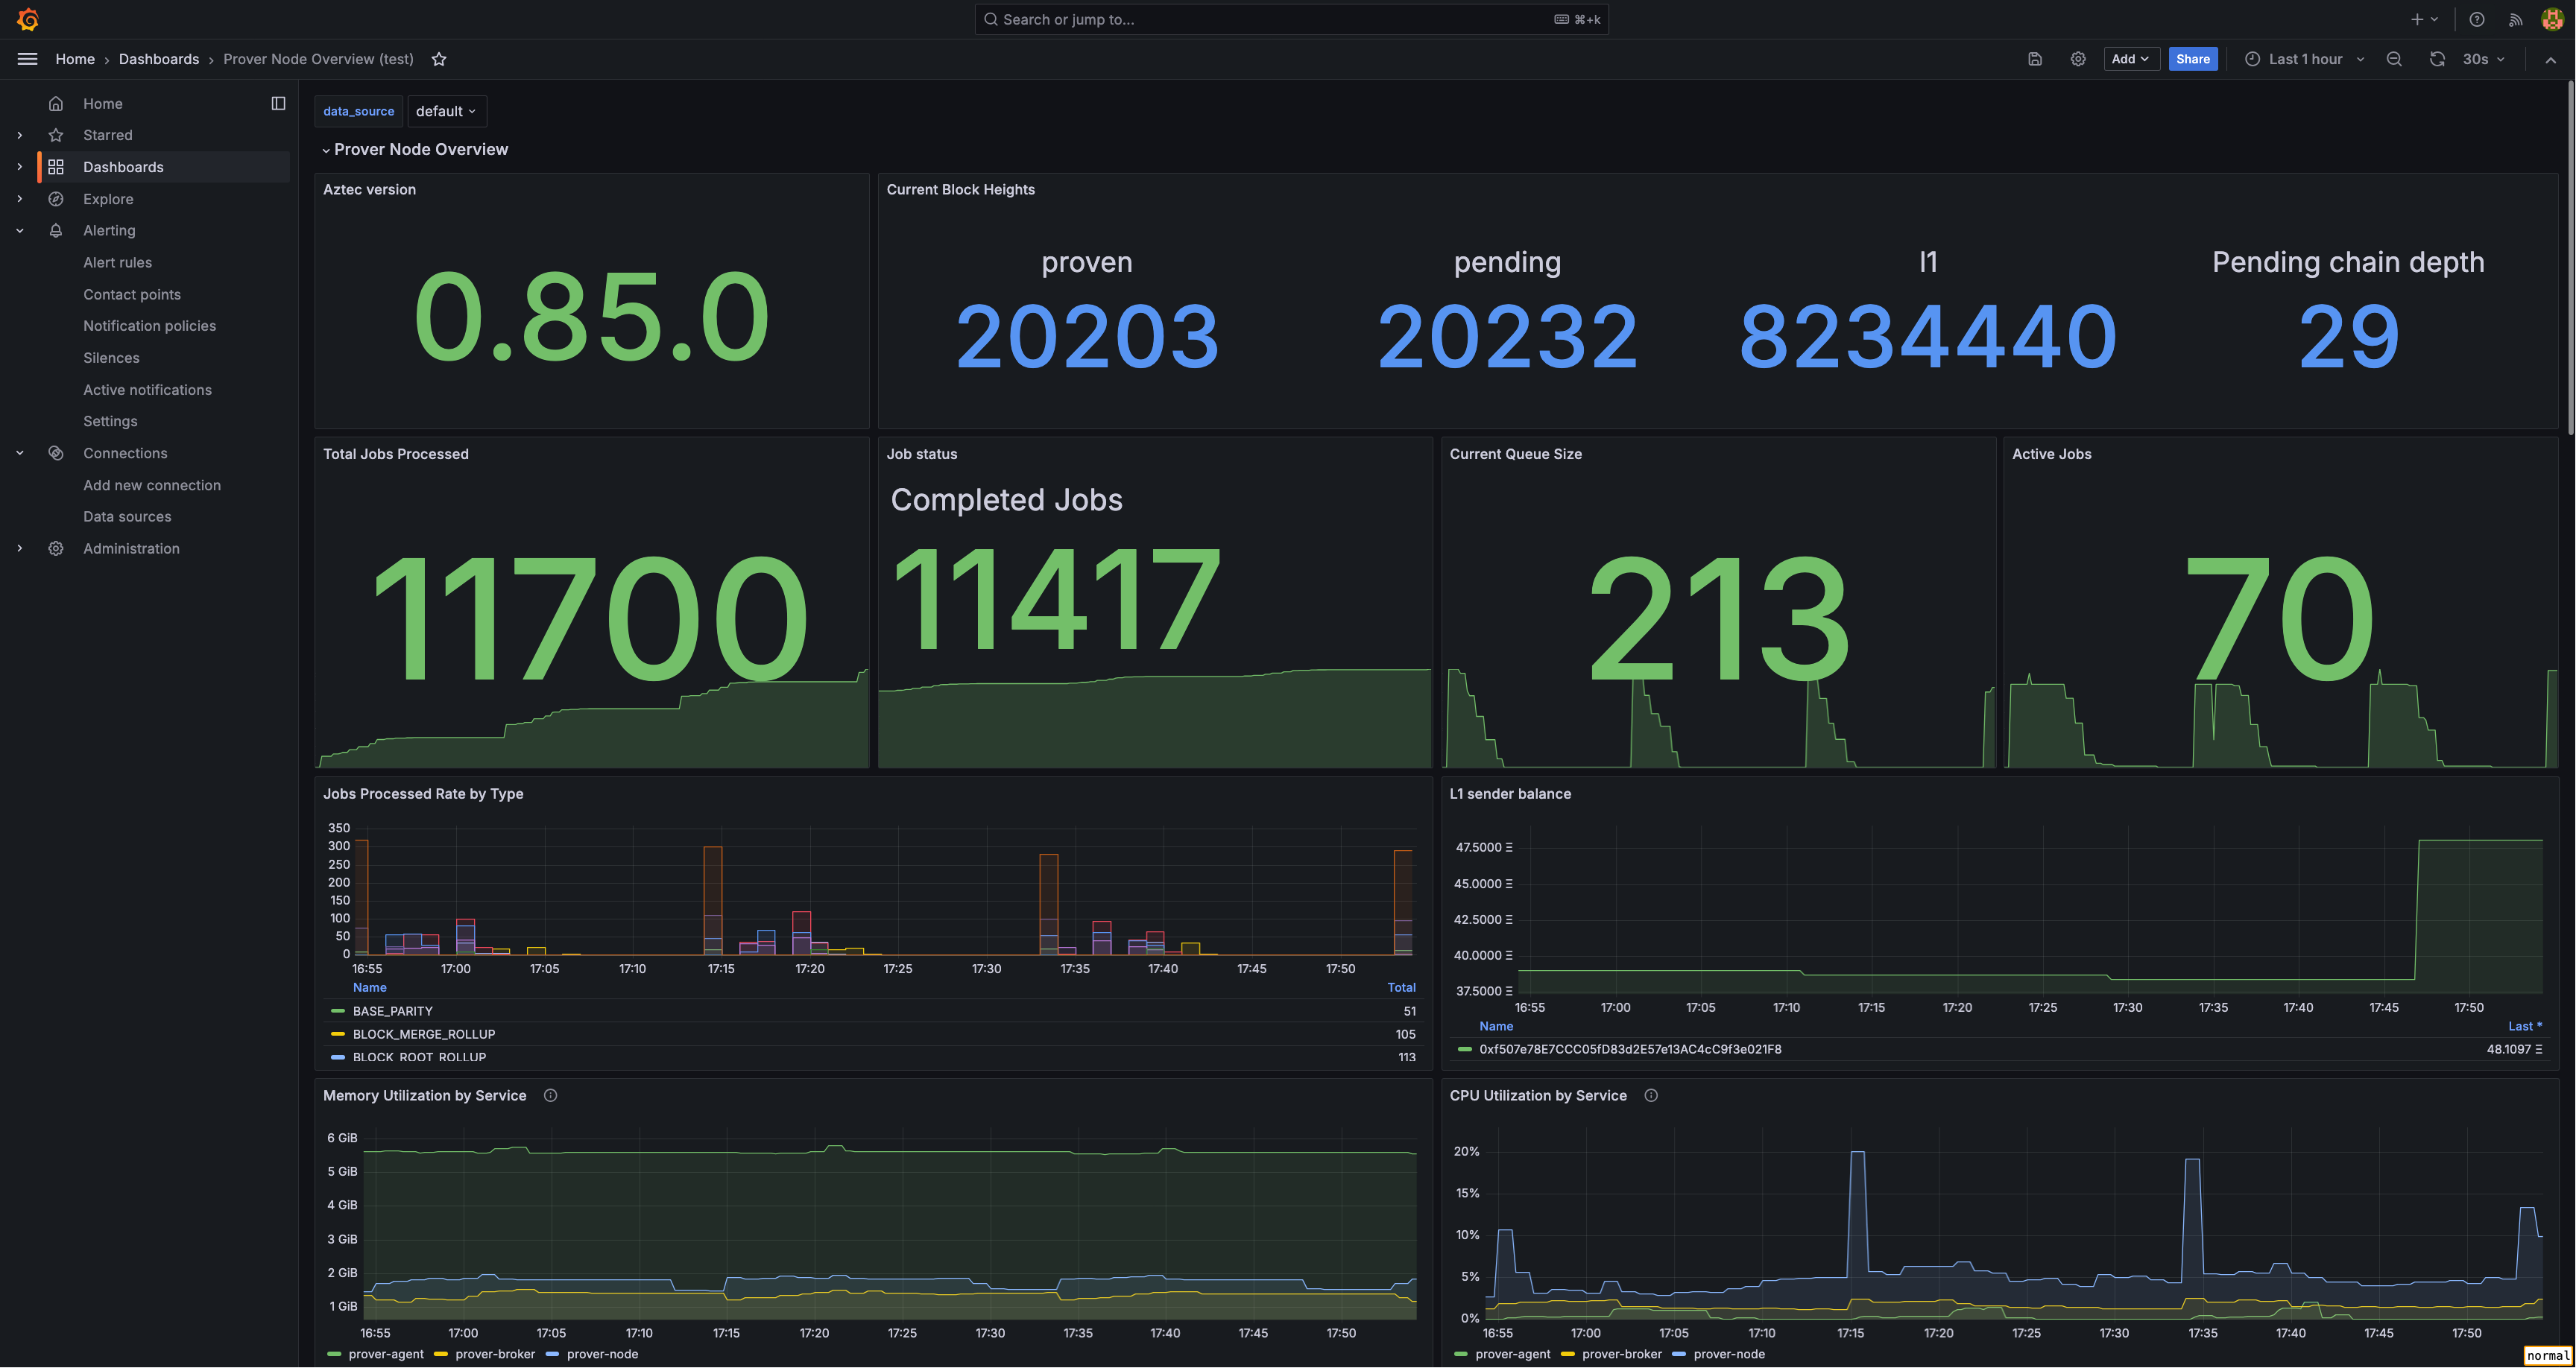Undock the sidebar menu panel
Screen dimensions: 2576x1368
(x=278, y=103)
